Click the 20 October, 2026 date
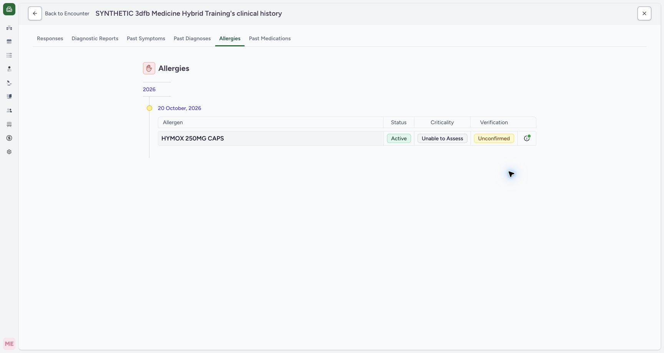Screen dimensions: 664x353 click(x=179, y=108)
